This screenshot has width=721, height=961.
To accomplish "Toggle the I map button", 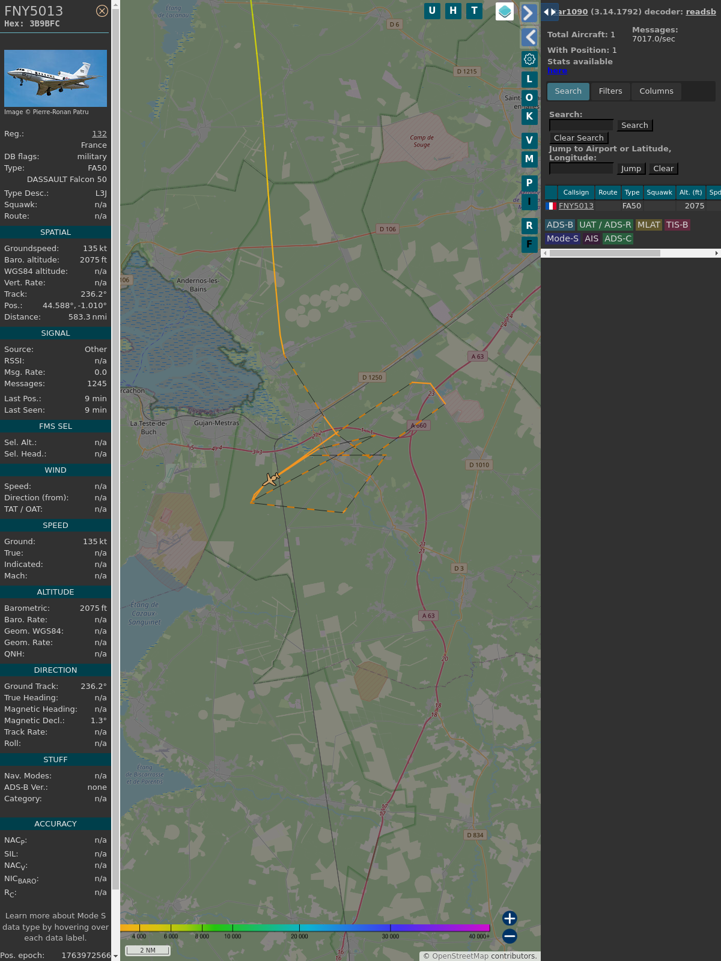I will (529, 202).
